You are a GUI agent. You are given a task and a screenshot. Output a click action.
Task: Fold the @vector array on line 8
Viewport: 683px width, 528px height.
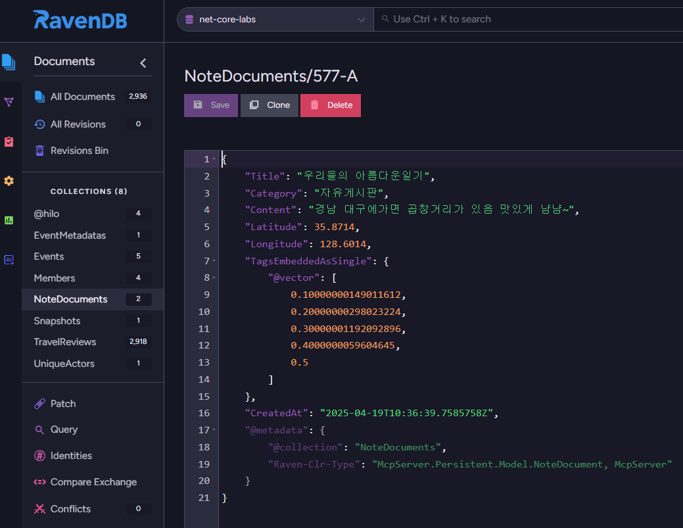point(214,278)
